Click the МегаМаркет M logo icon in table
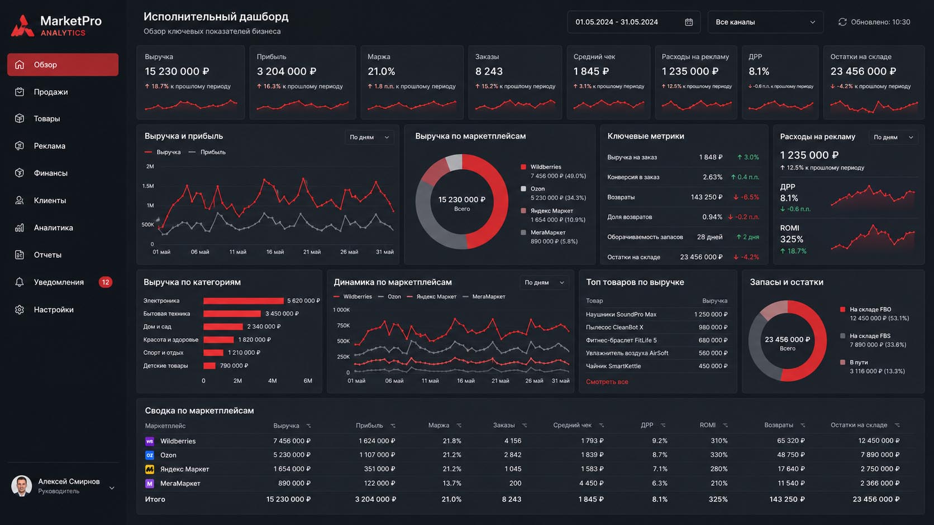 click(150, 484)
